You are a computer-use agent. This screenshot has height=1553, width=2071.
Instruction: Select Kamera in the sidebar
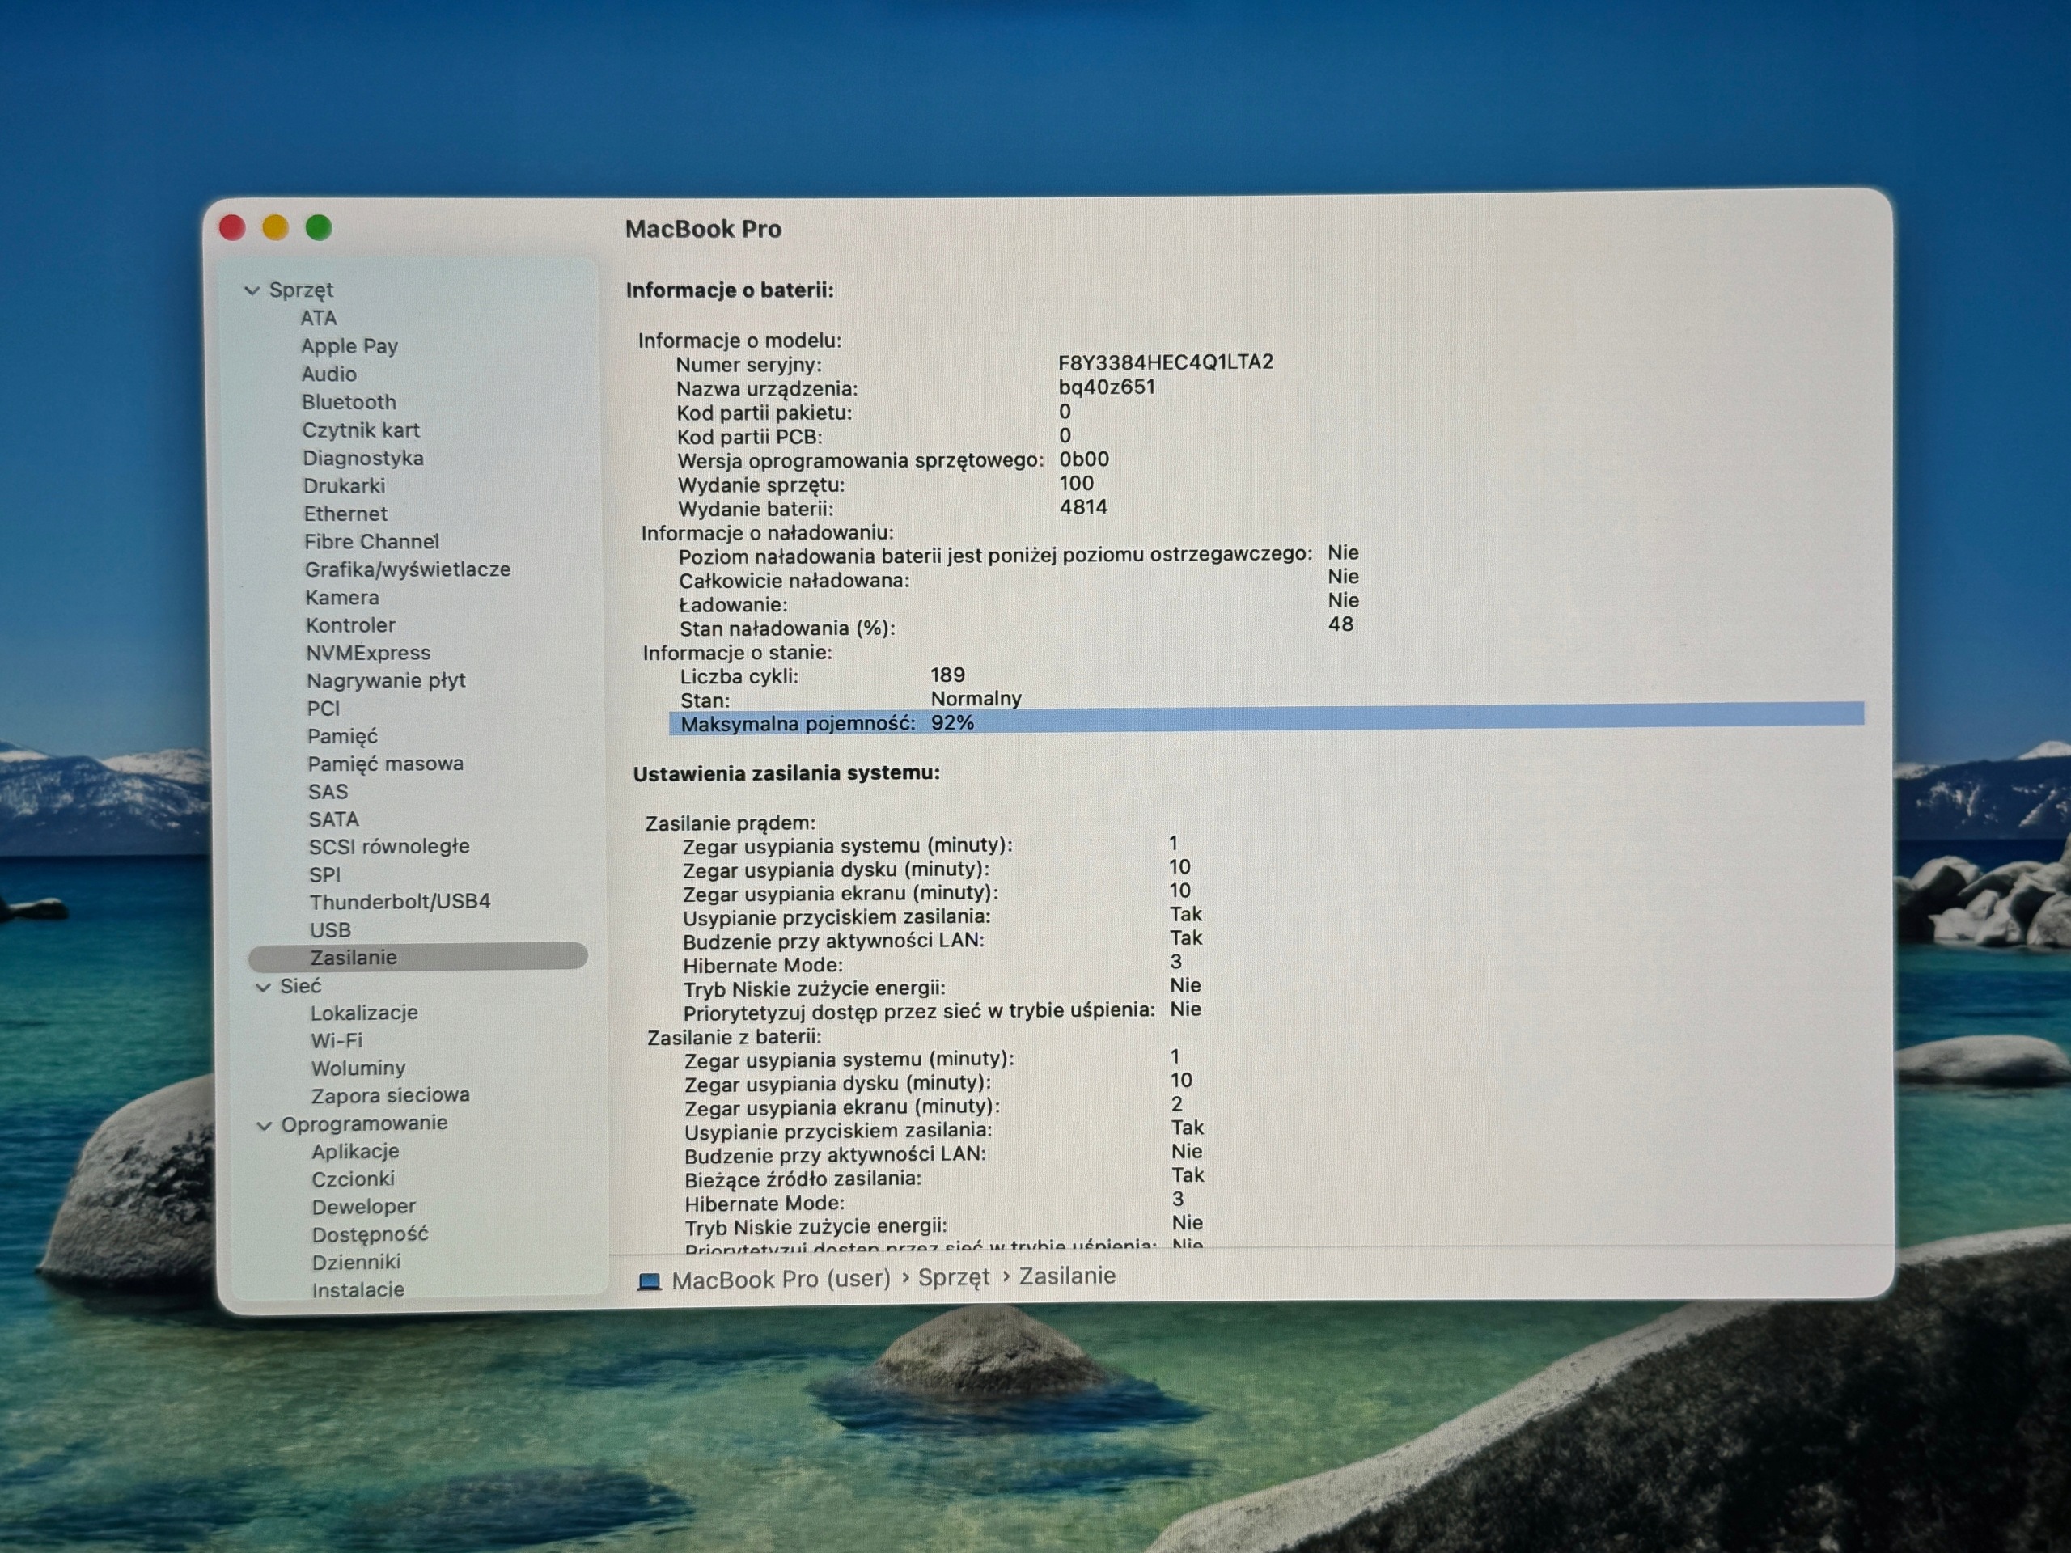(x=341, y=597)
